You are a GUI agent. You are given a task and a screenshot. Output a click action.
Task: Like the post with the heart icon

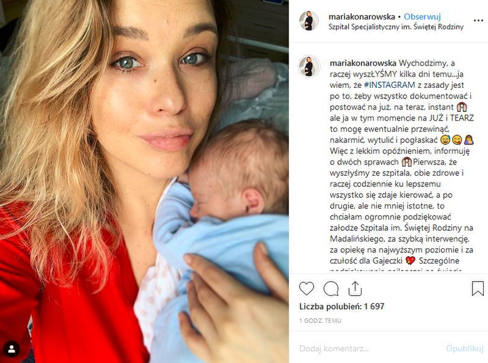point(307,289)
